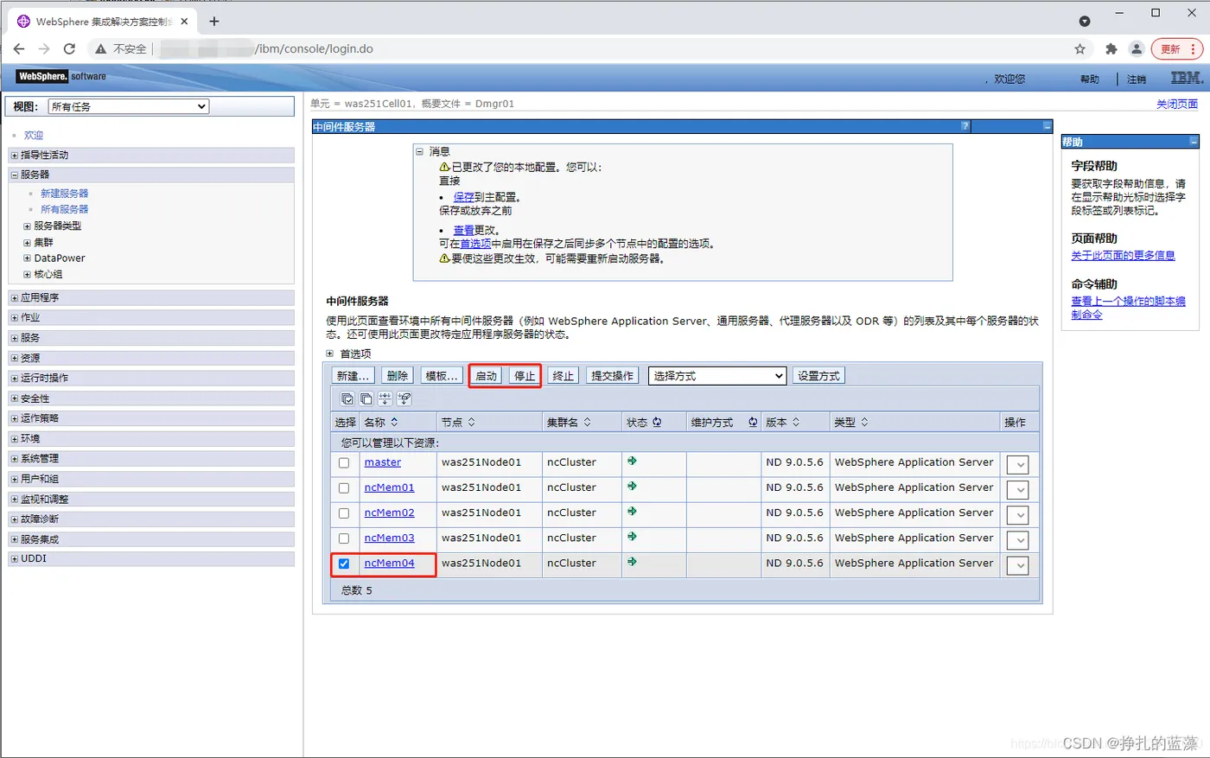
Task: Click master server started status arrow
Action: pos(632,462)
